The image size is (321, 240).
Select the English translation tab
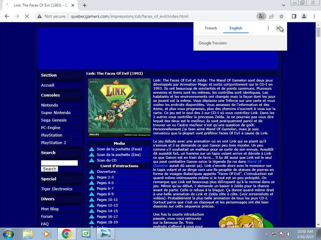(x=236, y=28)
